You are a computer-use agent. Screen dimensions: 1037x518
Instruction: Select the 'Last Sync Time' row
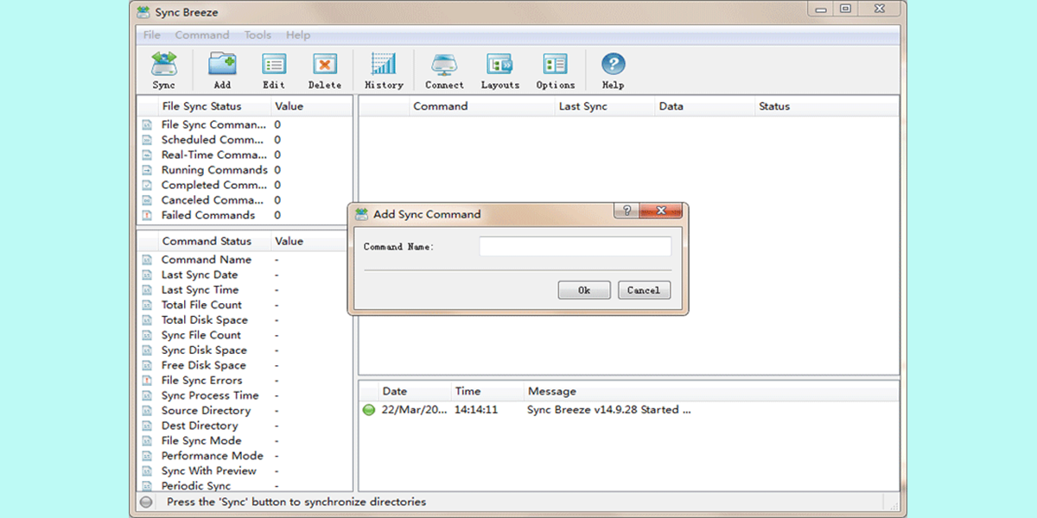245,290
